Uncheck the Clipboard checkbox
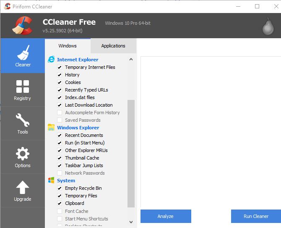This screenshot has width=281, height=228. click(x=60, y=203)
